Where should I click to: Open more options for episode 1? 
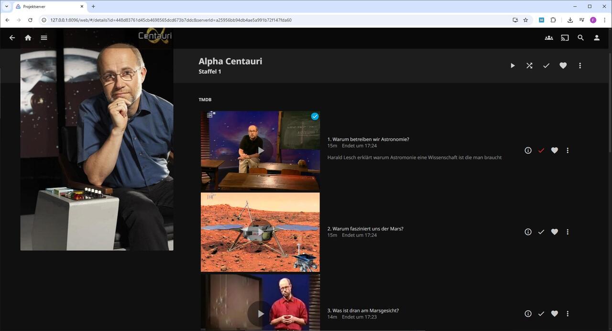(568, 150)
